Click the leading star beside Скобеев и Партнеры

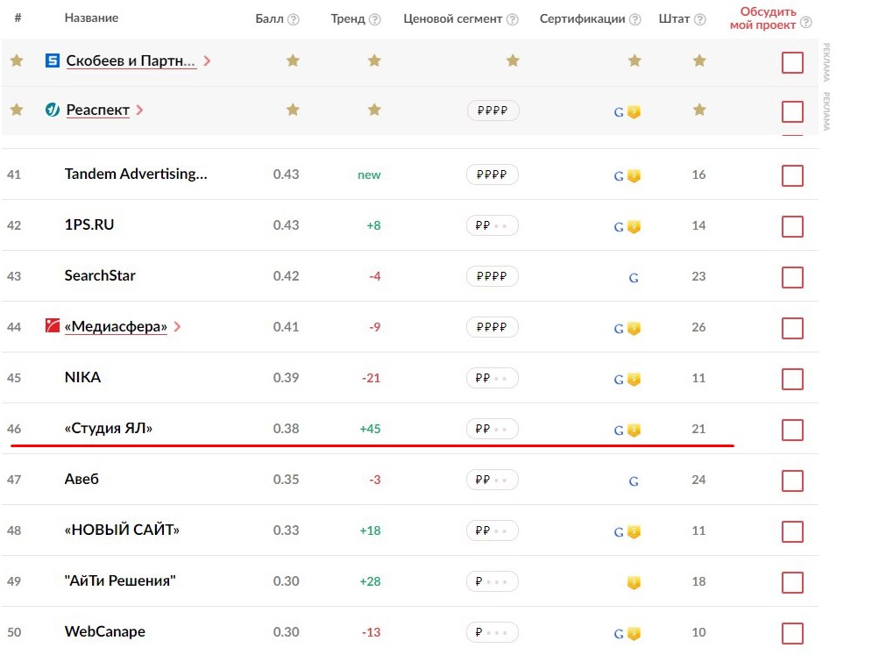(x=17, y=61)
